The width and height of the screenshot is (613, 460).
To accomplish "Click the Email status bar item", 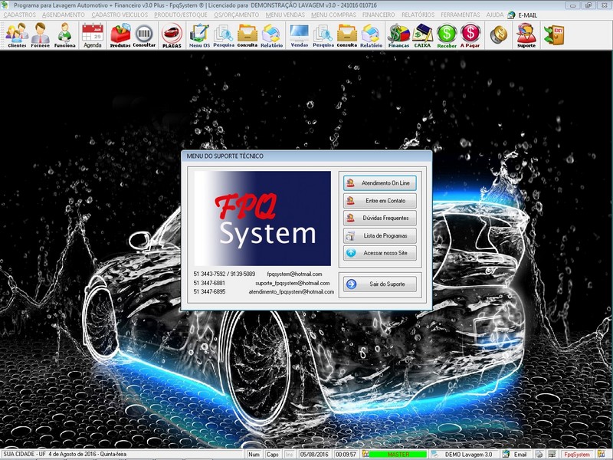I will 520,455.
